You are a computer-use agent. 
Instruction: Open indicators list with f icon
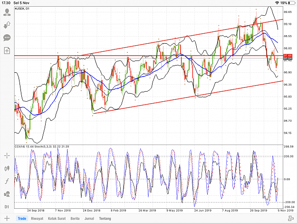[x=7, y=181]
